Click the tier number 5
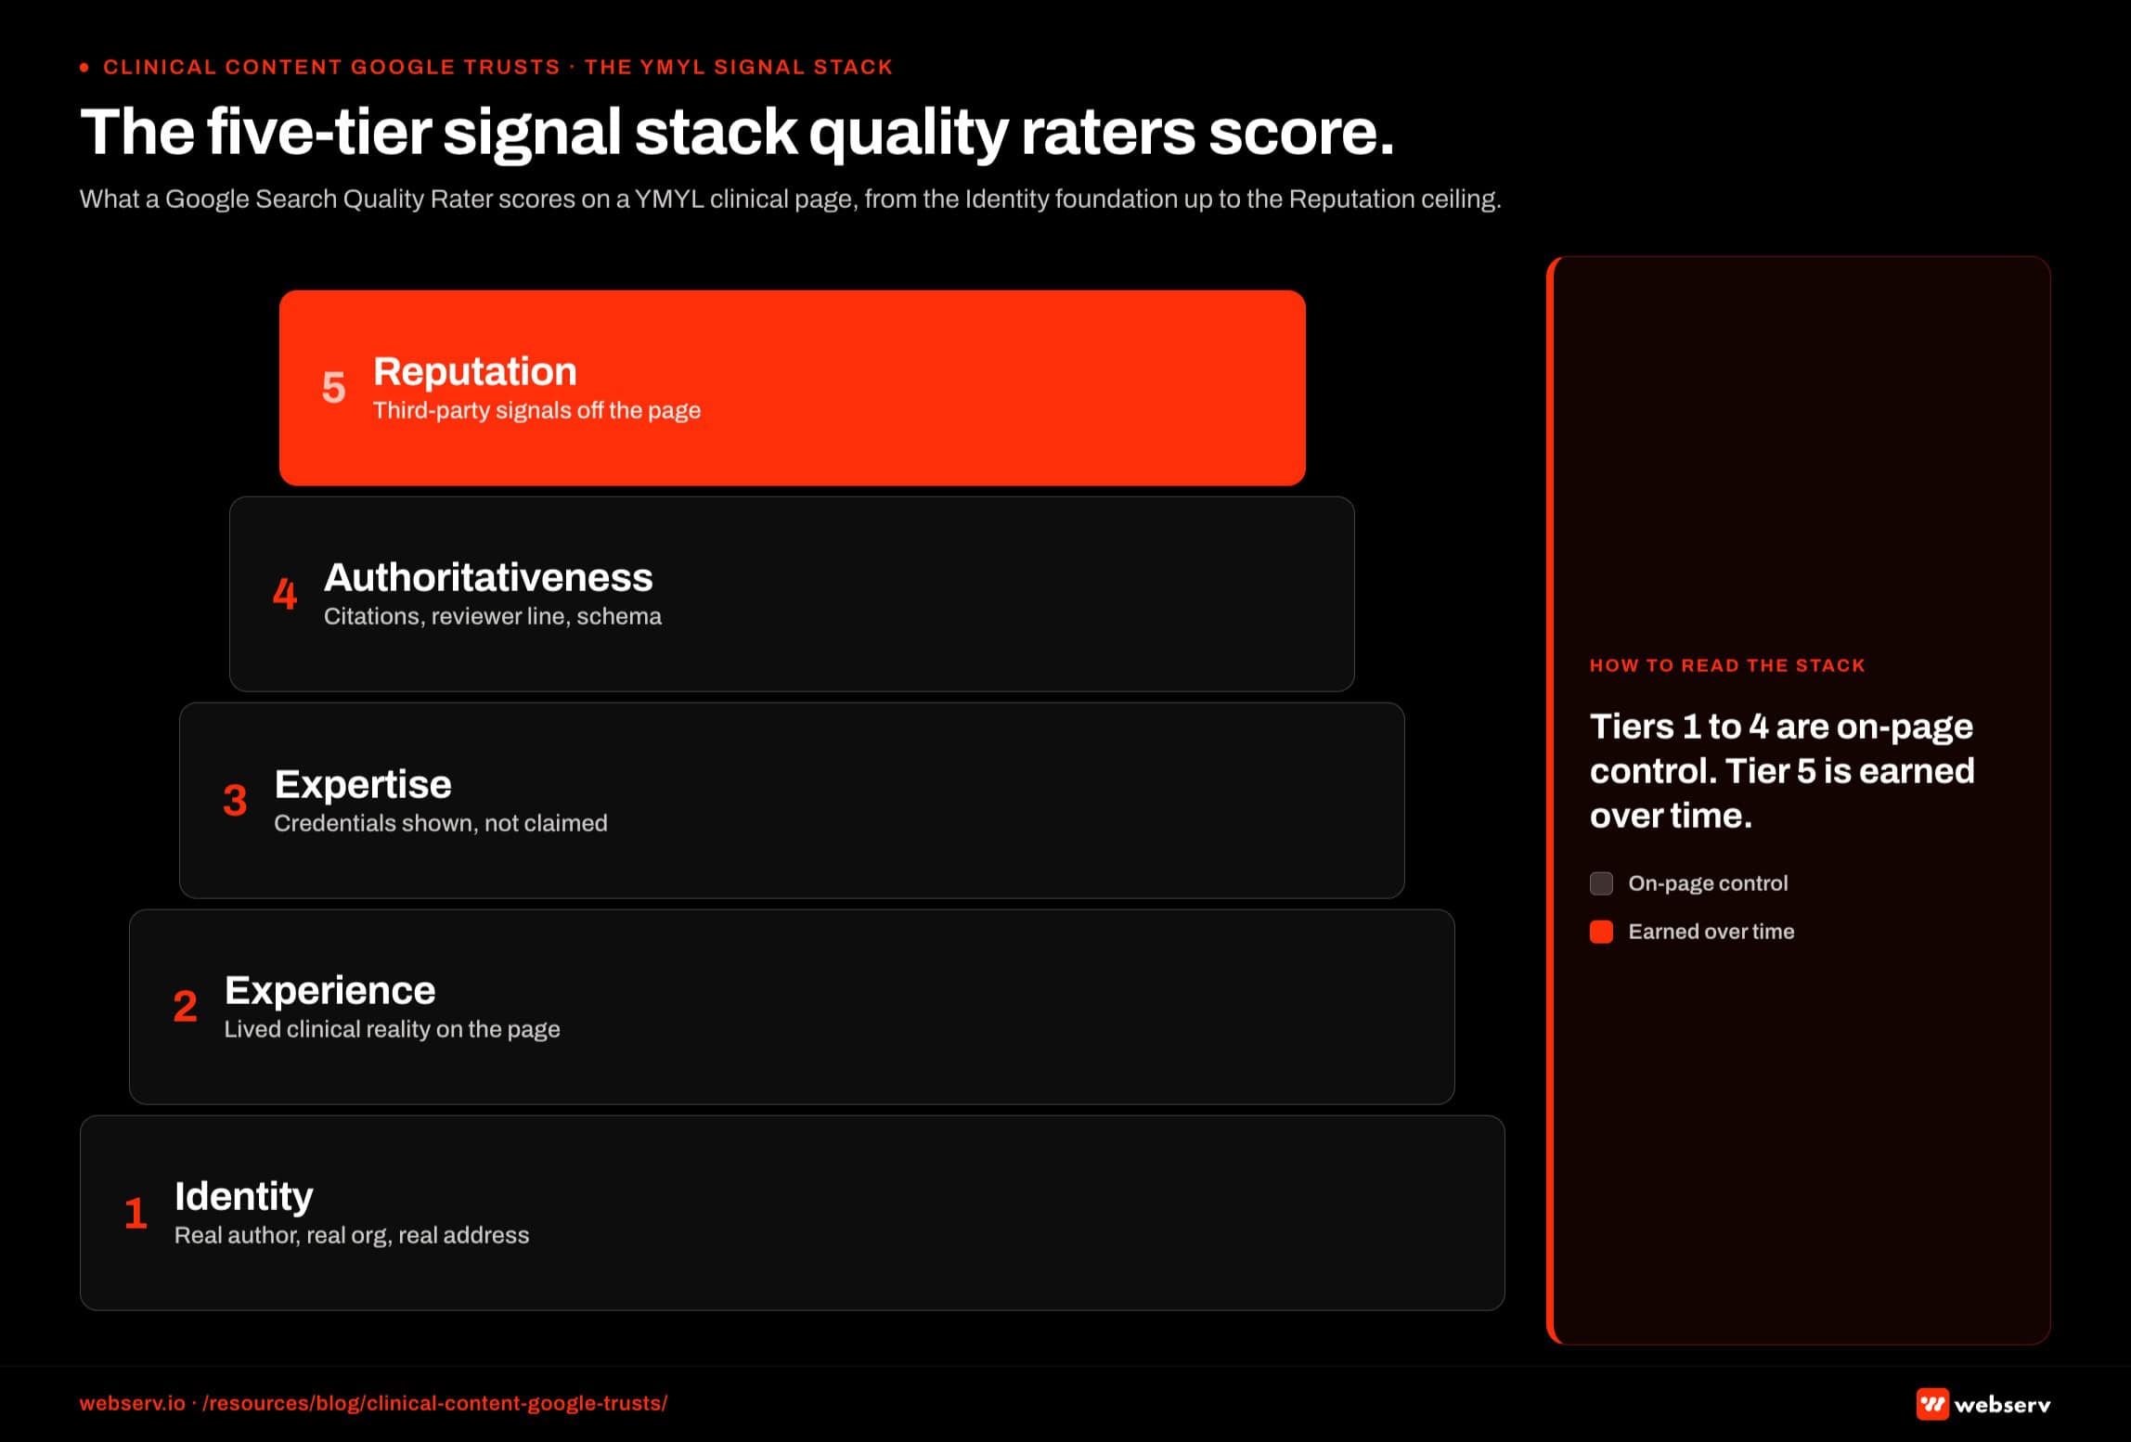 point(333,387)
